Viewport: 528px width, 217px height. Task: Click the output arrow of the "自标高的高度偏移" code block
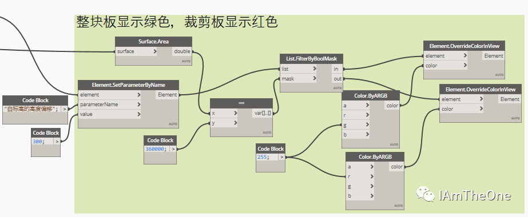click(65, 109)
